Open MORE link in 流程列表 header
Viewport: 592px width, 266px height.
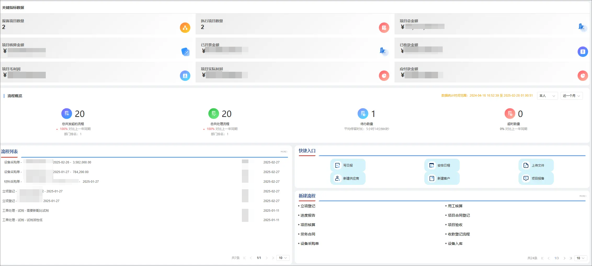tap(284, 152)
